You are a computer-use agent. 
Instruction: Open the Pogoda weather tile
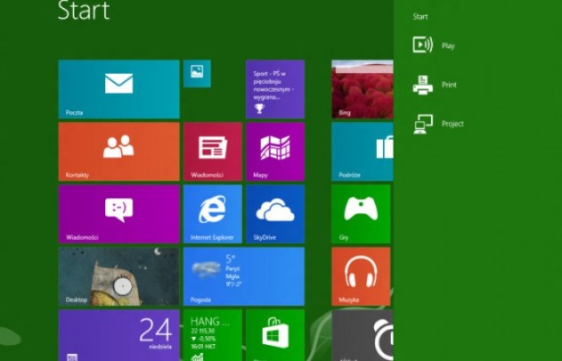[243, 276]
